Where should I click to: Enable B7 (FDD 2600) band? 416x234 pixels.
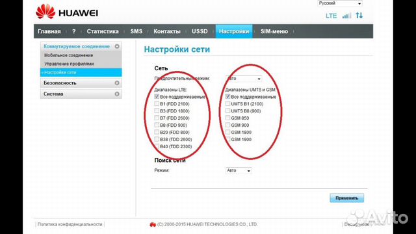(x=157, y=118)
